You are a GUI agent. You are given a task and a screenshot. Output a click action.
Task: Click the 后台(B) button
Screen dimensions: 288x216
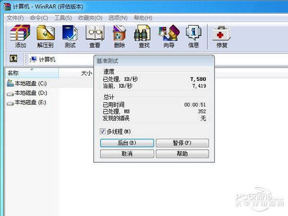[127, 143]
